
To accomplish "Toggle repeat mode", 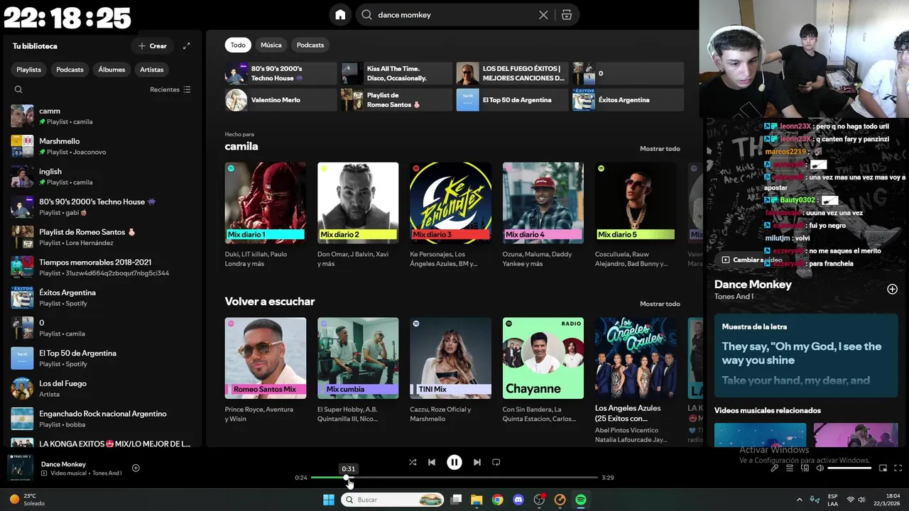I will [x=496, y=462].
